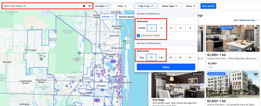Click the North Palm Beach map label
This screenshot has width=261, height=106.
117,27
